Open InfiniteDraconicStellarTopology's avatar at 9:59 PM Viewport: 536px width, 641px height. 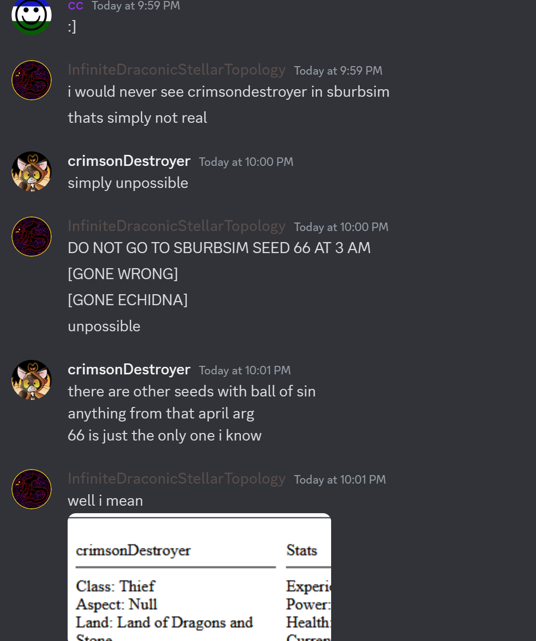click(32, 80)
